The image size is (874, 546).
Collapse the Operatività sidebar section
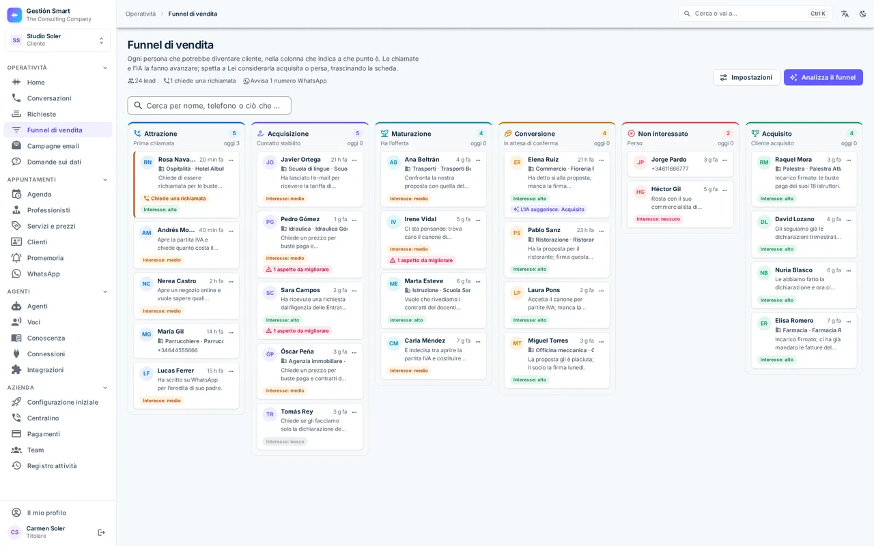(105, 68)
